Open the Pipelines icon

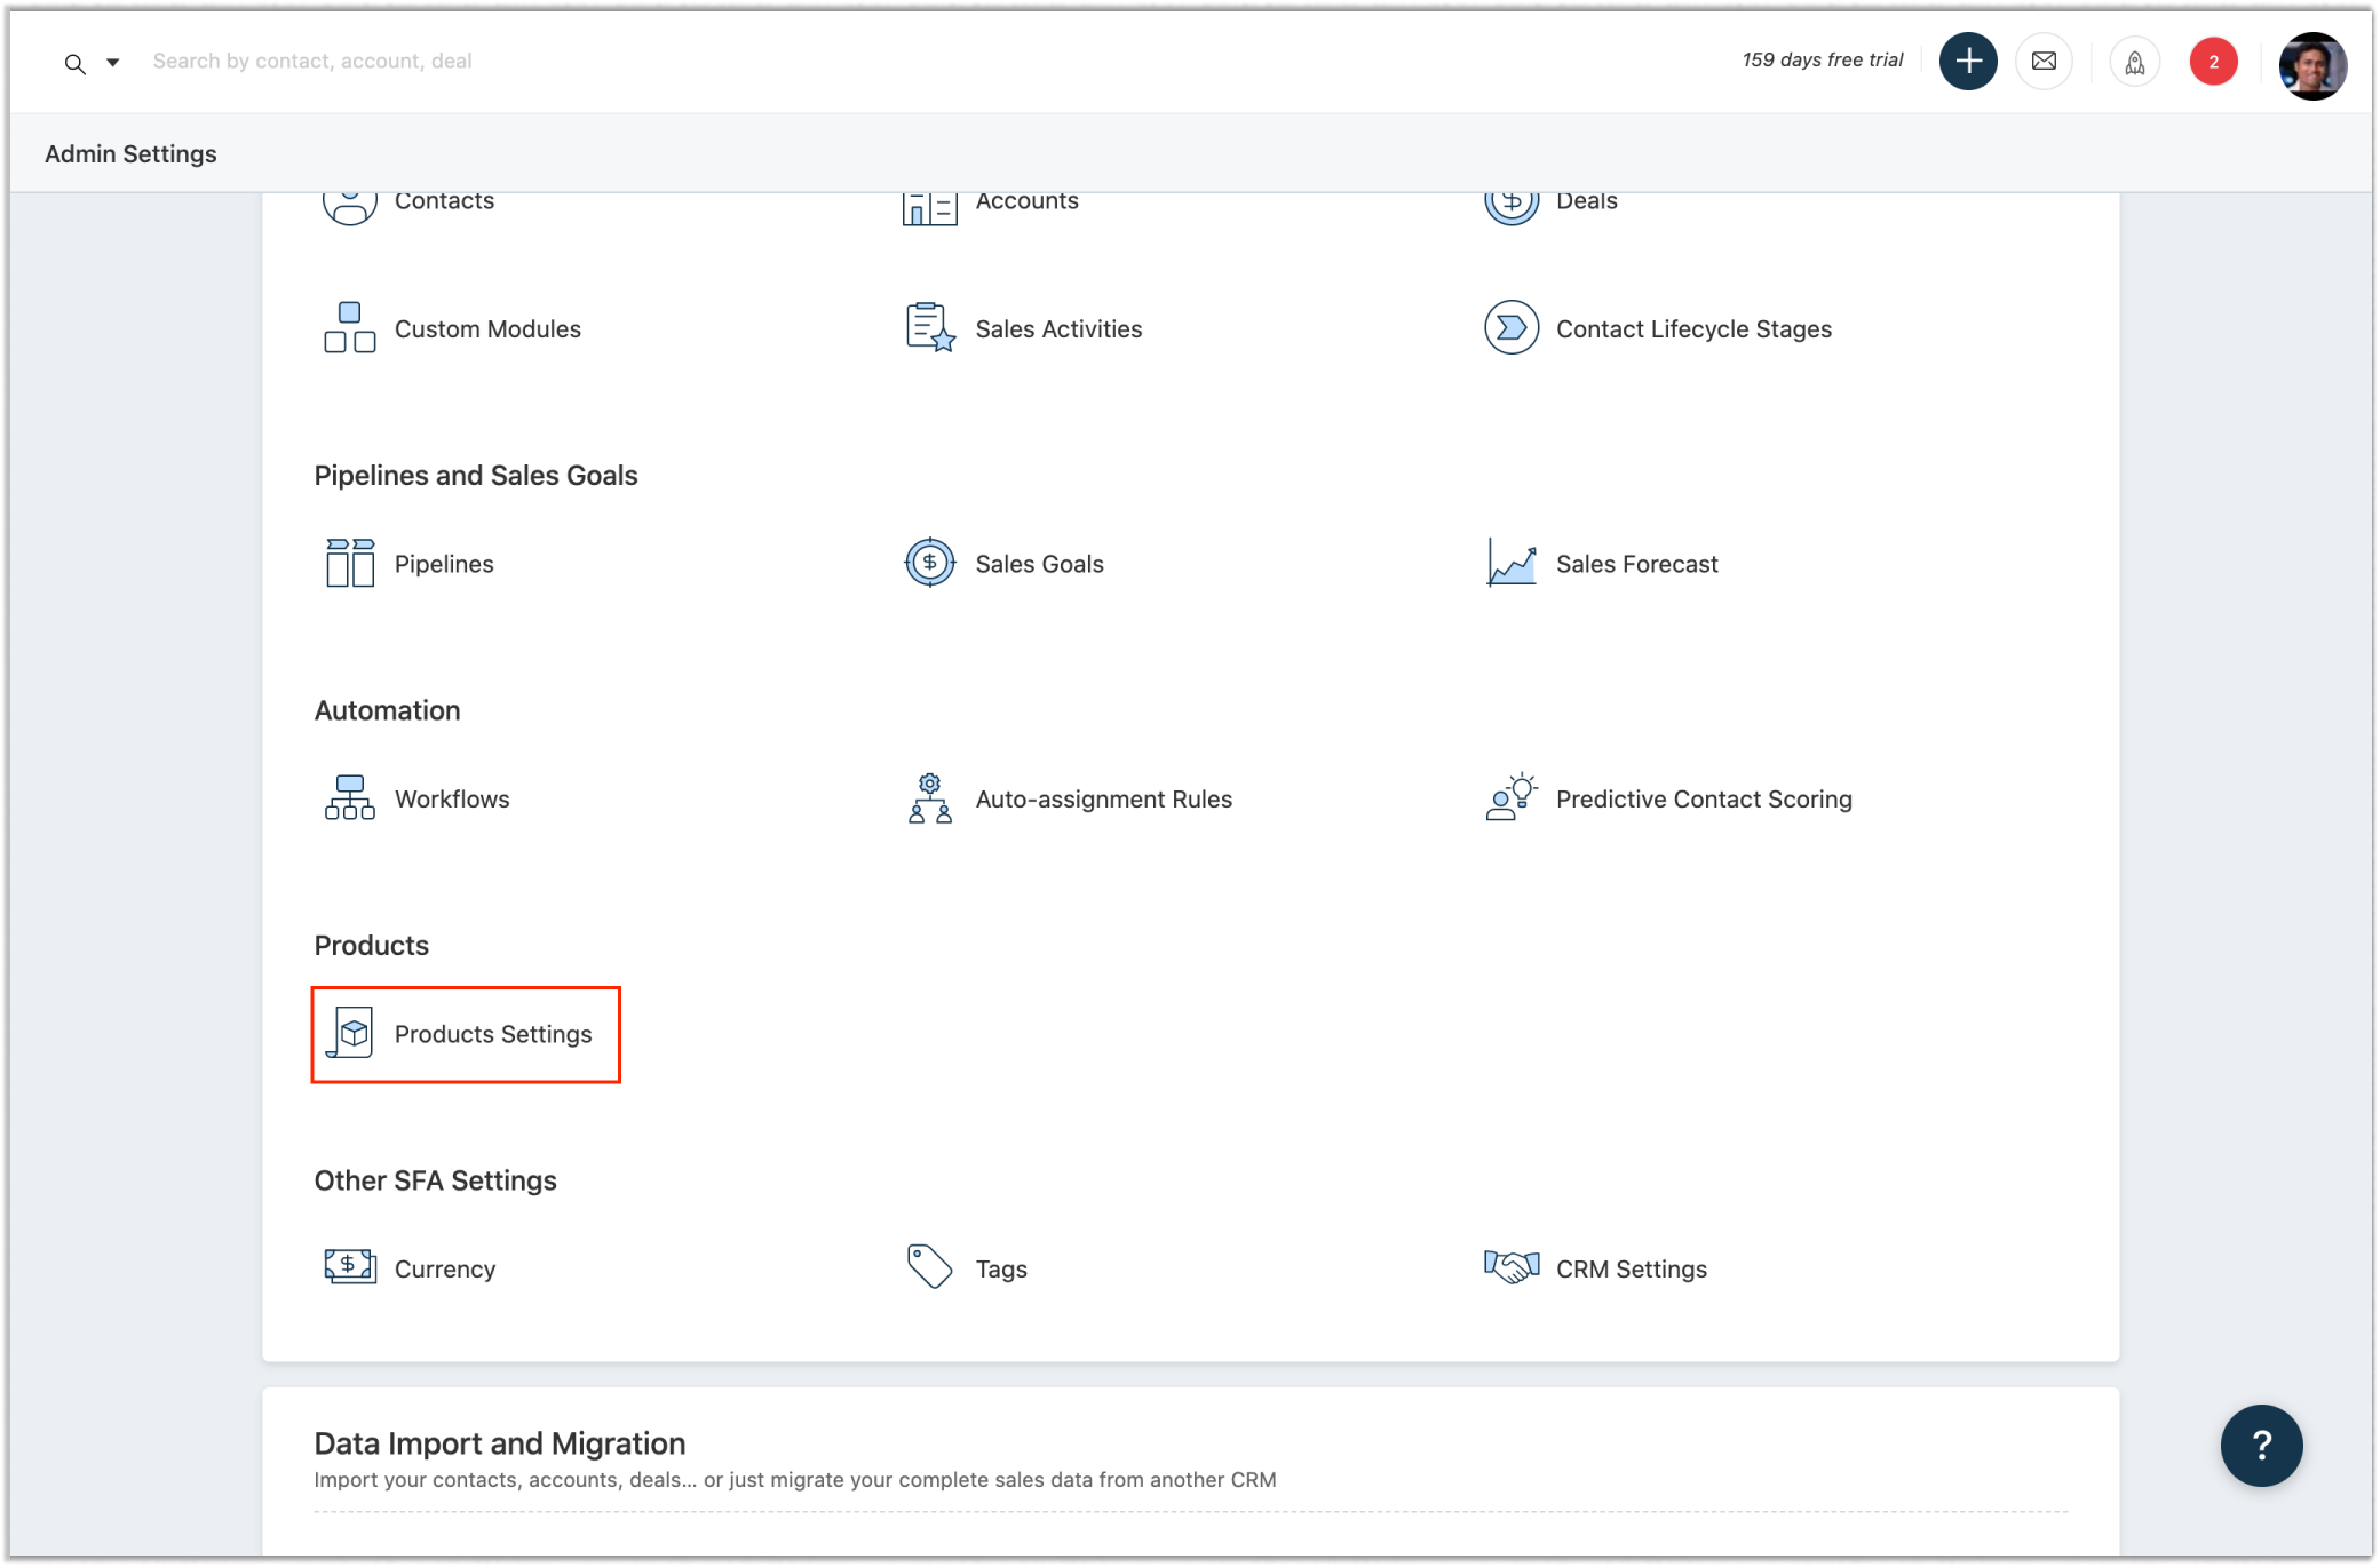[349, 563]
